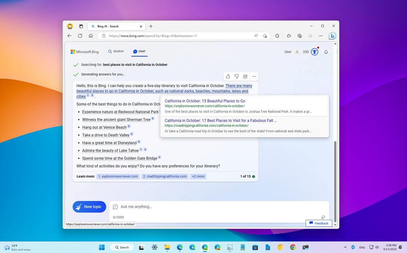Show hidden icons via the system tray chevron
407x253 pixels.
point(345,247)
